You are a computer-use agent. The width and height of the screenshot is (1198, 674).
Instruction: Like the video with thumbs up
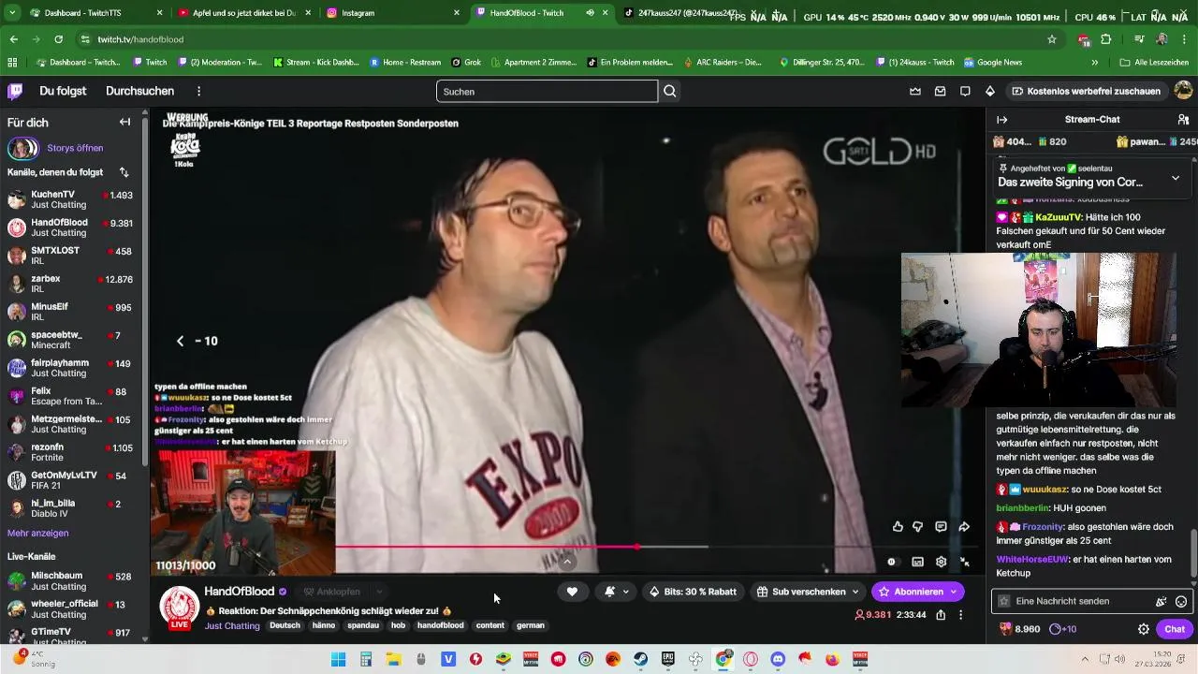pyautogui.click(x=898, y=527)
